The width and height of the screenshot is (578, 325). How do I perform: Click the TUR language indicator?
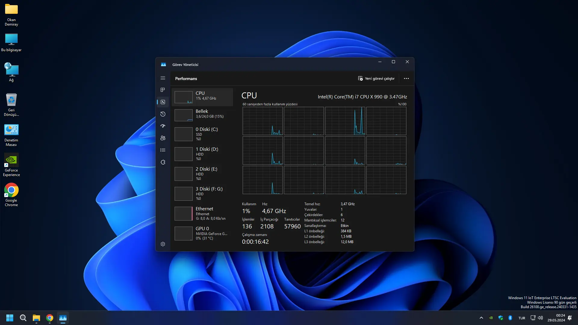pos(522,318)
